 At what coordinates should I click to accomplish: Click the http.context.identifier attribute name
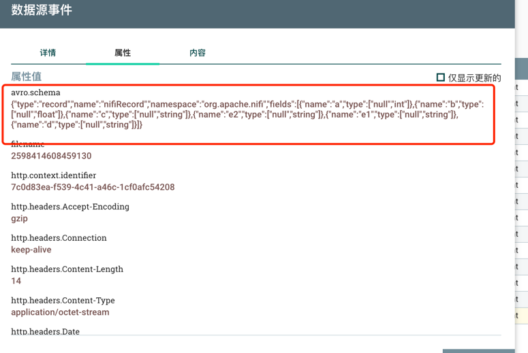(x=53, y=175)
